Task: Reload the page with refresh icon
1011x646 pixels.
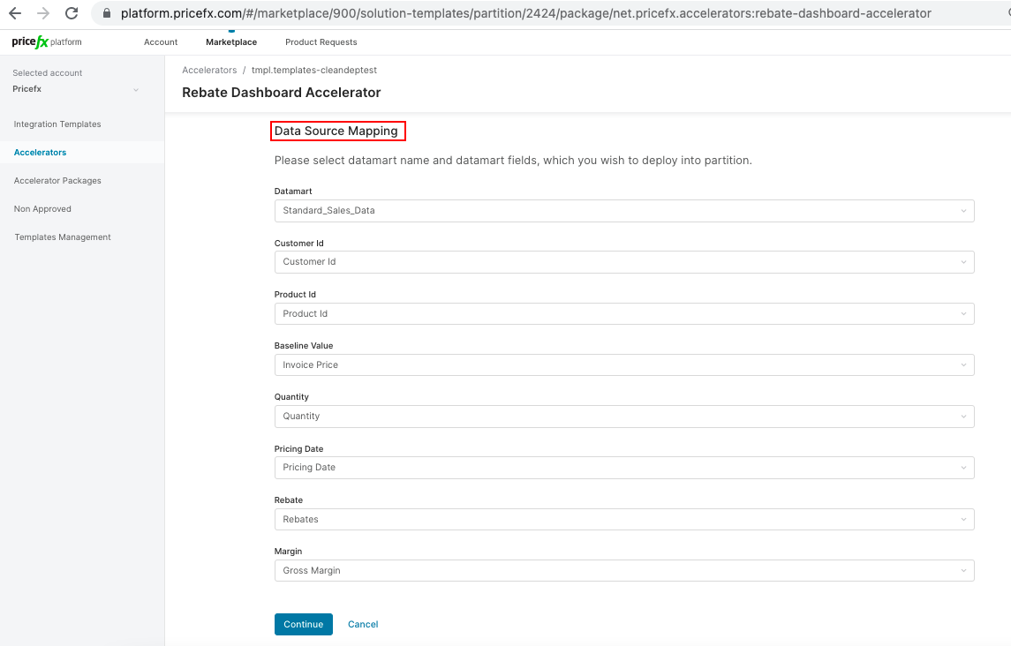Action: (x=72, y=13)
